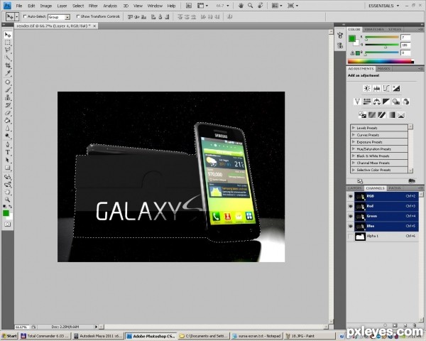Switch to the Swatches tab
The height and width of the screenshot is (341, 426).
374,29
